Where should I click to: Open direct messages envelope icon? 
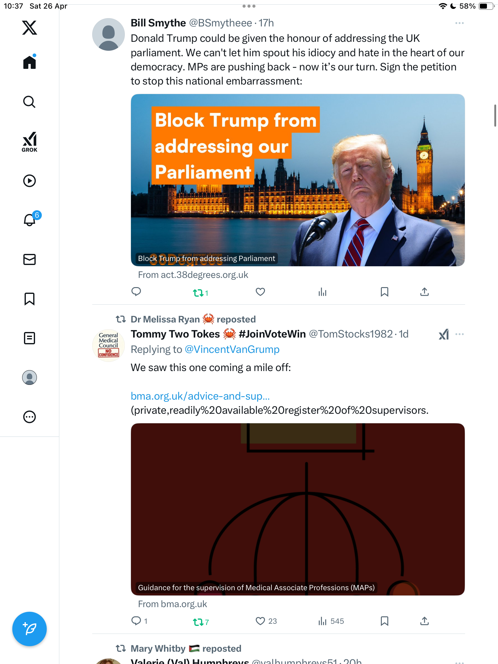[30, 259]
